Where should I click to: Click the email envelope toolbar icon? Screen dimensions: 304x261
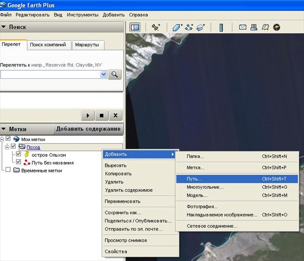pyautogui.click(x=243, y=27)
